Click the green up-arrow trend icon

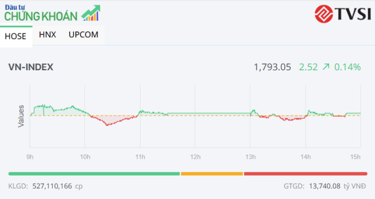[326, 67]
